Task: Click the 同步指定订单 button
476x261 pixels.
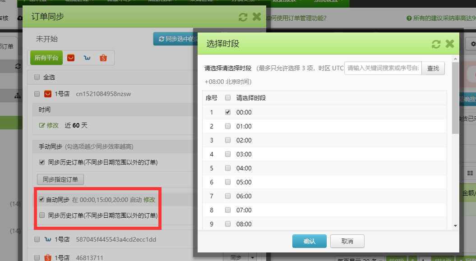Action: pos(60,179)
